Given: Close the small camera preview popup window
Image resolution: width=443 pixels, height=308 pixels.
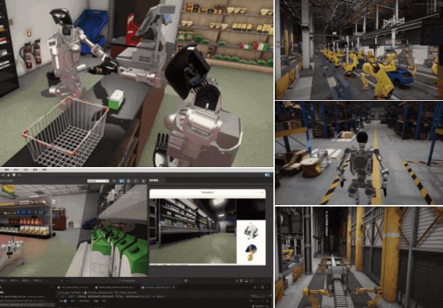Looking at the screenshot, I should click(x=262, y=192).
